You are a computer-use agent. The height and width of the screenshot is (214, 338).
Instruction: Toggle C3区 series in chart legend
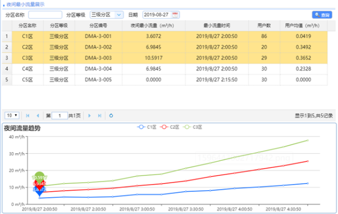pos(192,127)
